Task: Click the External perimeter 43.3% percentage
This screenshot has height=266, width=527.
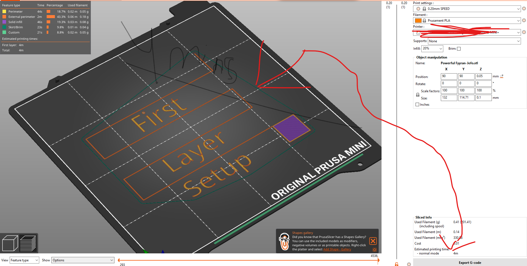Action: click(61, 17)
